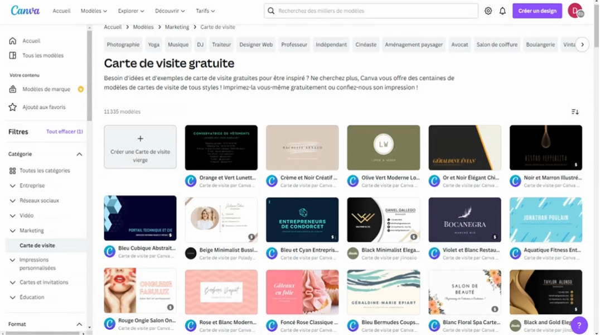Go to Accueil in top menu
The width and height of the screenshot is (600, 336).
point(61,11)
